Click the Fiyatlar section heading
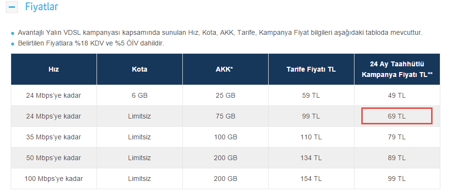 click(42, 7)
